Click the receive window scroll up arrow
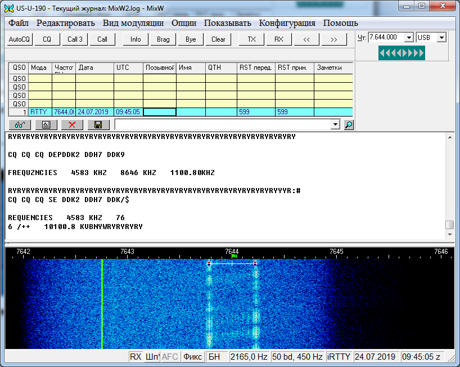 (x=449, y=137)
